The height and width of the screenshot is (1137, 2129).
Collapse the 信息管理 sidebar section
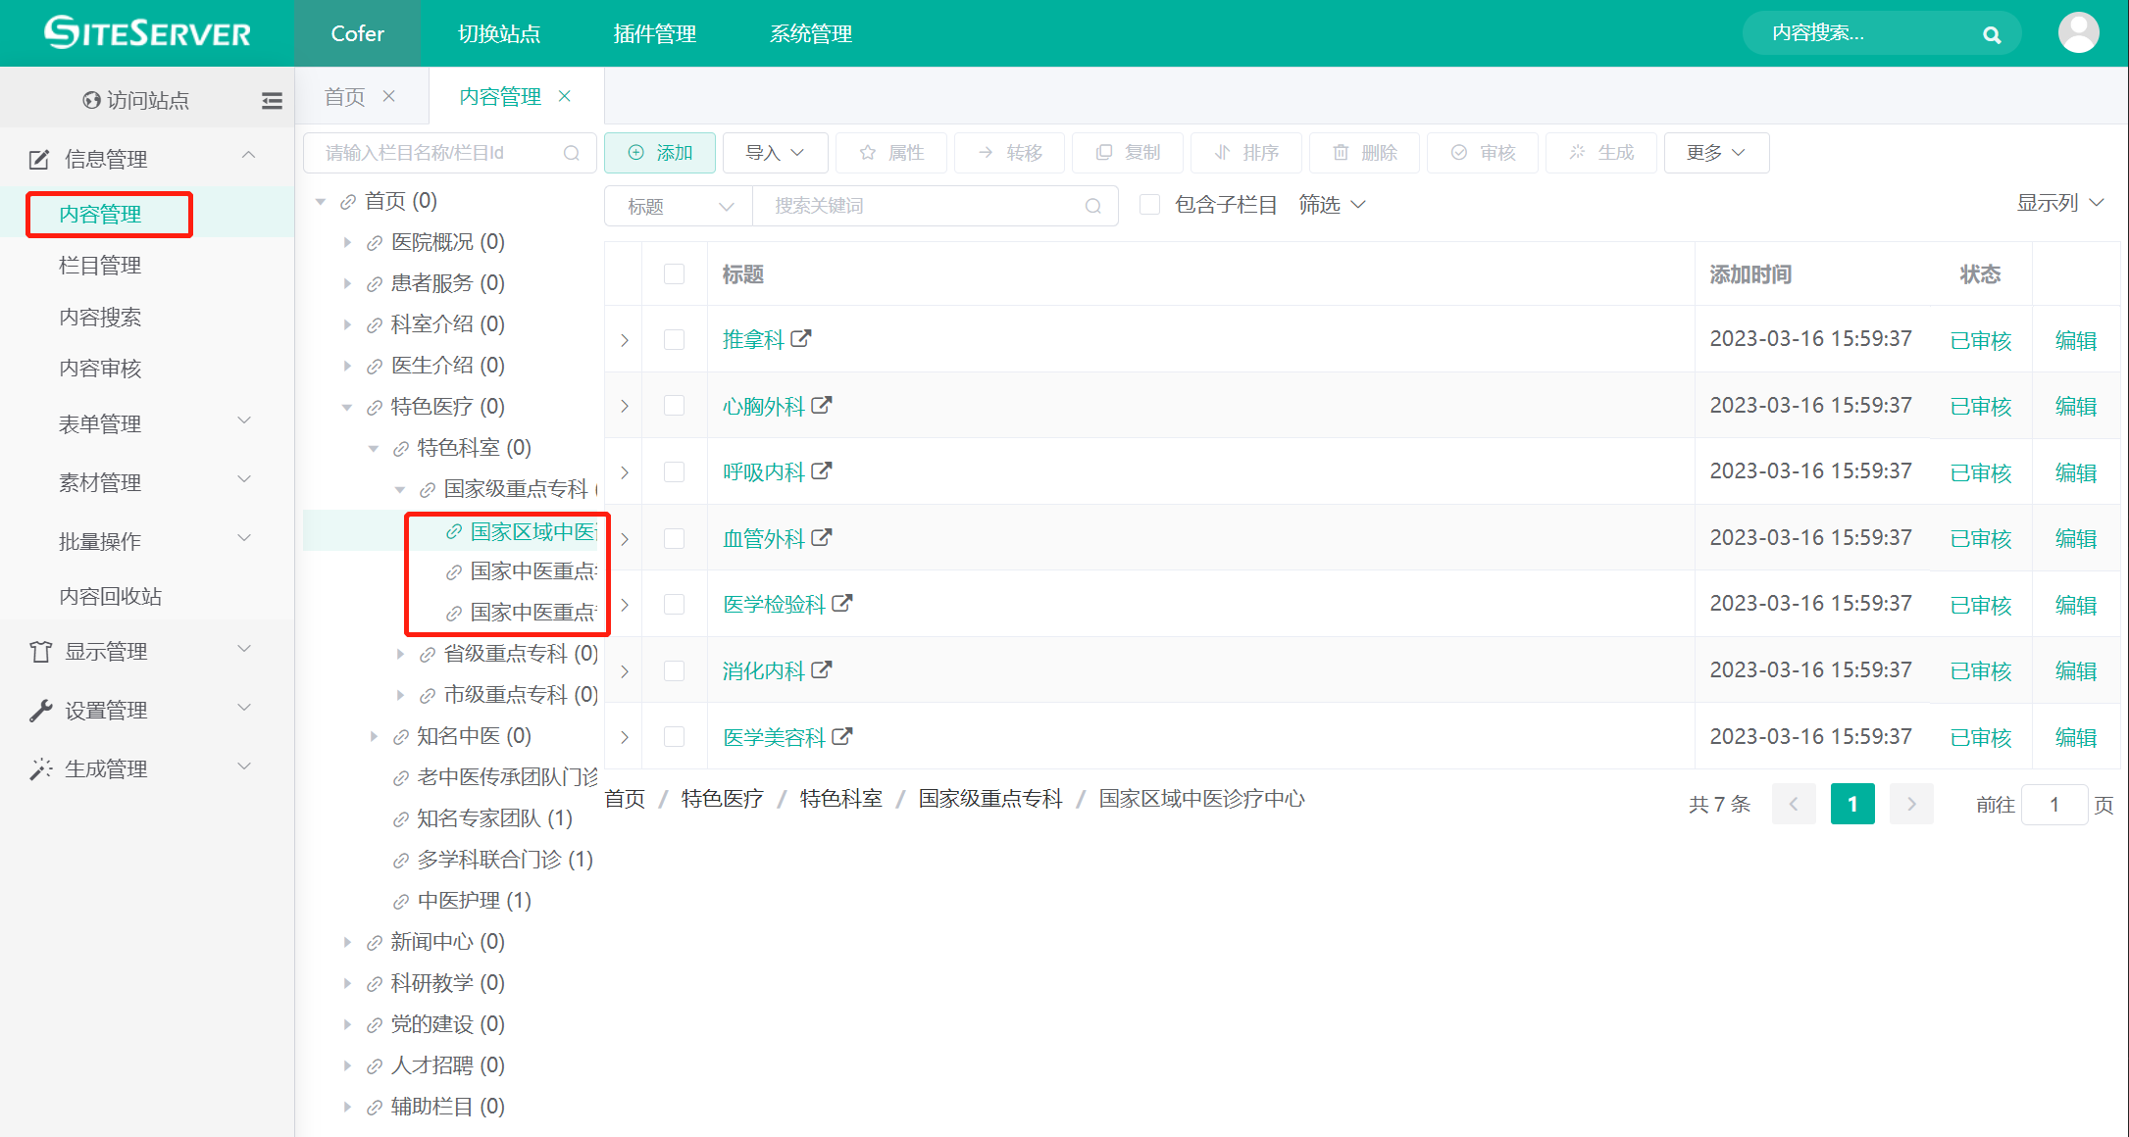[147, 158]
